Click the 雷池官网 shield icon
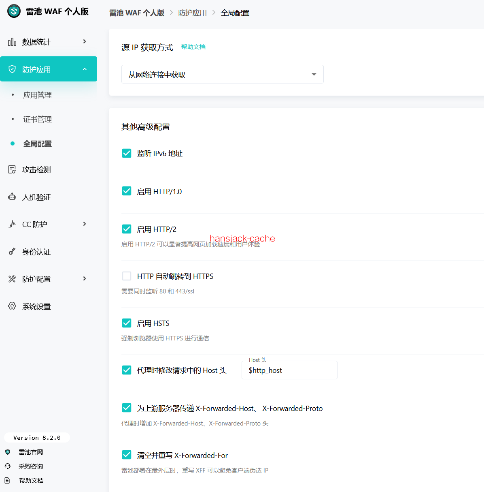This screenshot has height=492, width=484. [8, 452]
